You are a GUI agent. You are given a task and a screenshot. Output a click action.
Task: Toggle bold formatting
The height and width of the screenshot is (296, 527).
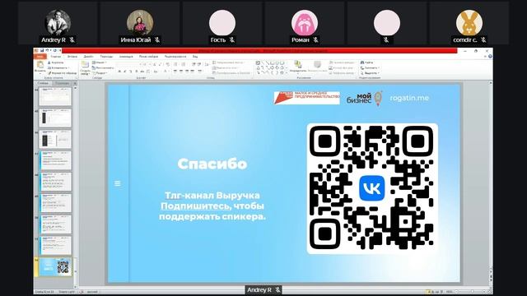(x=119, y=72)
